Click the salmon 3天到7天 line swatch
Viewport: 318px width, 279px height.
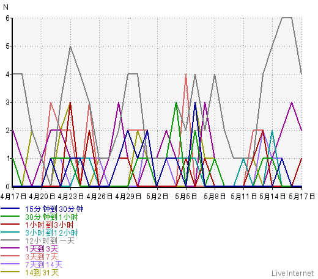point(10,256)
